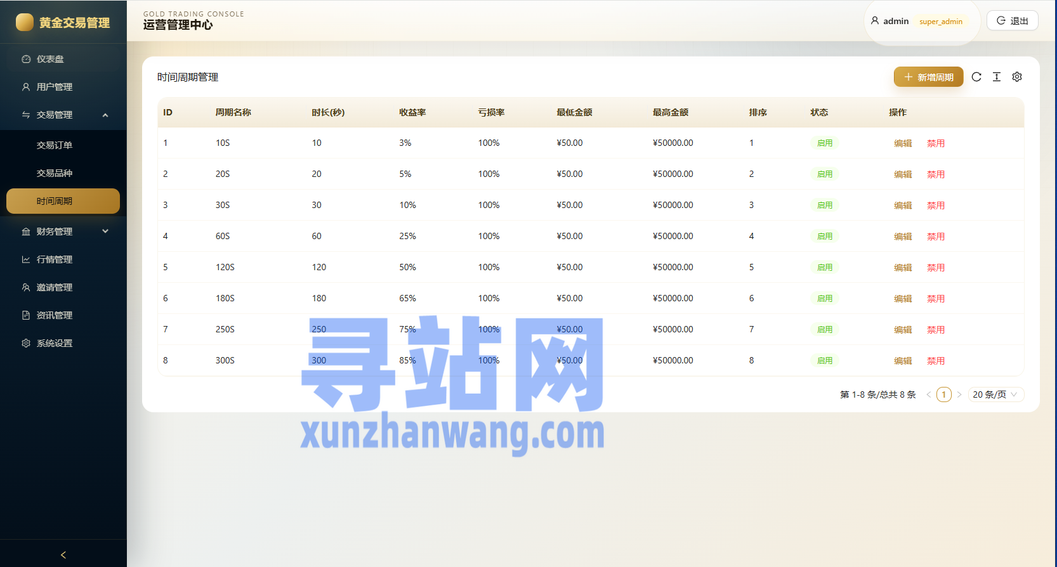Disable the 120S period row
This screenshot has width=1057, height=567.
coord(936,268)
